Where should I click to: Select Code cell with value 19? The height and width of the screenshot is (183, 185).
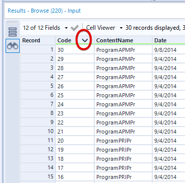pos(75,150)
